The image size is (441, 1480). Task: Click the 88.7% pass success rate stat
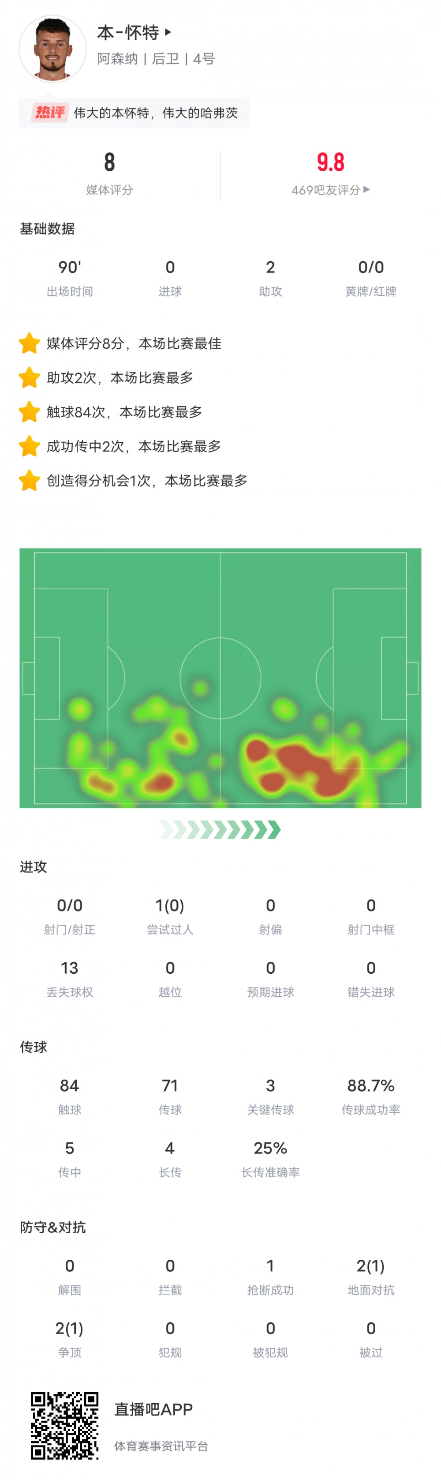[x=371, y=1085]
